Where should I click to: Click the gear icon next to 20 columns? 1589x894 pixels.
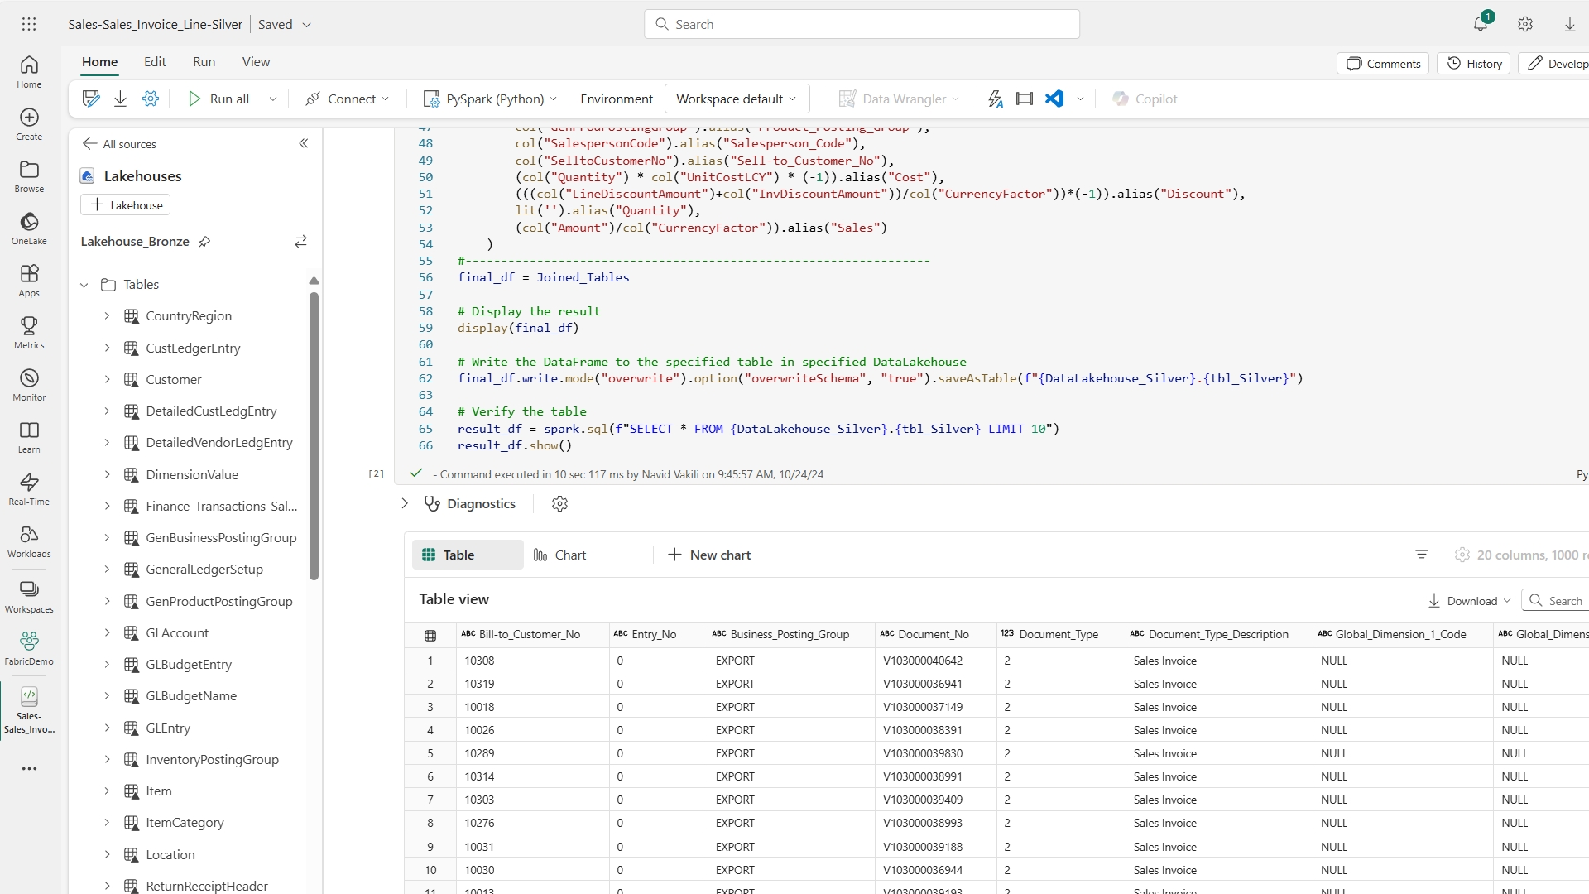[x=1462, y=555]
